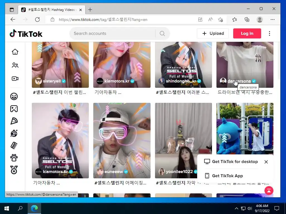Select the gaming controller category icon
Screen dimensions: 286x214
[x=14, y=109]
